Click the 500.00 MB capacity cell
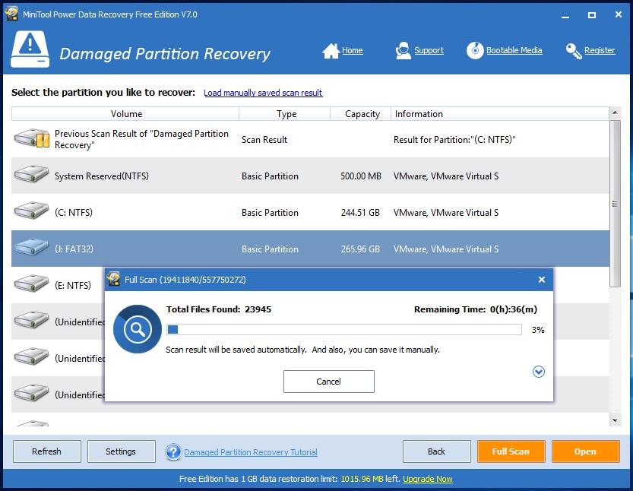Screen dimensions: 633x491 (x=361, y=176)
